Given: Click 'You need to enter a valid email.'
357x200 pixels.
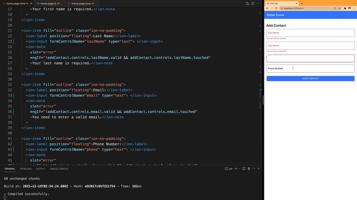Looking at the screenshot, I should (x=67, y=117).
